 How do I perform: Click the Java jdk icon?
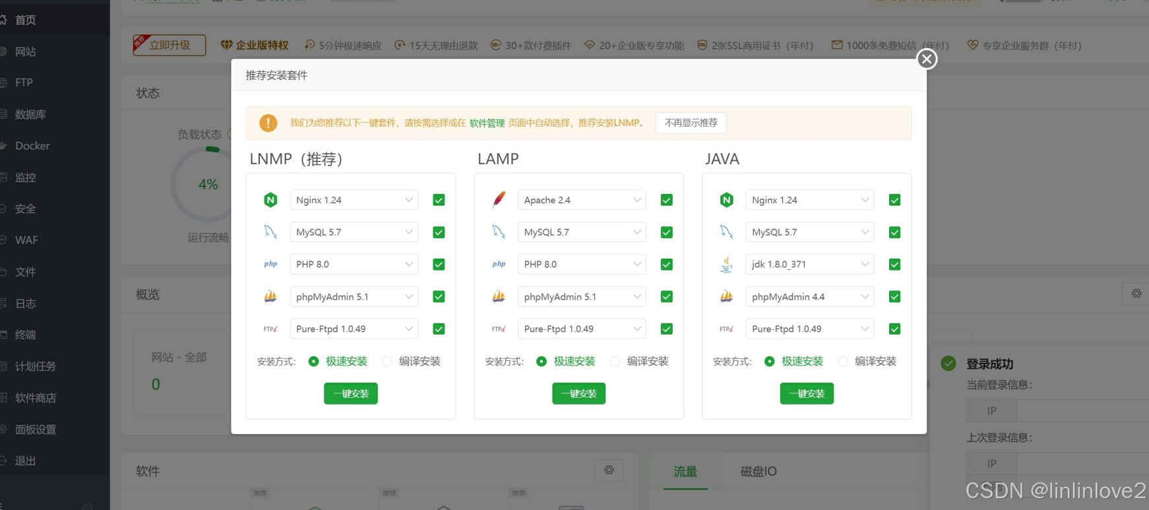[726, 265]
